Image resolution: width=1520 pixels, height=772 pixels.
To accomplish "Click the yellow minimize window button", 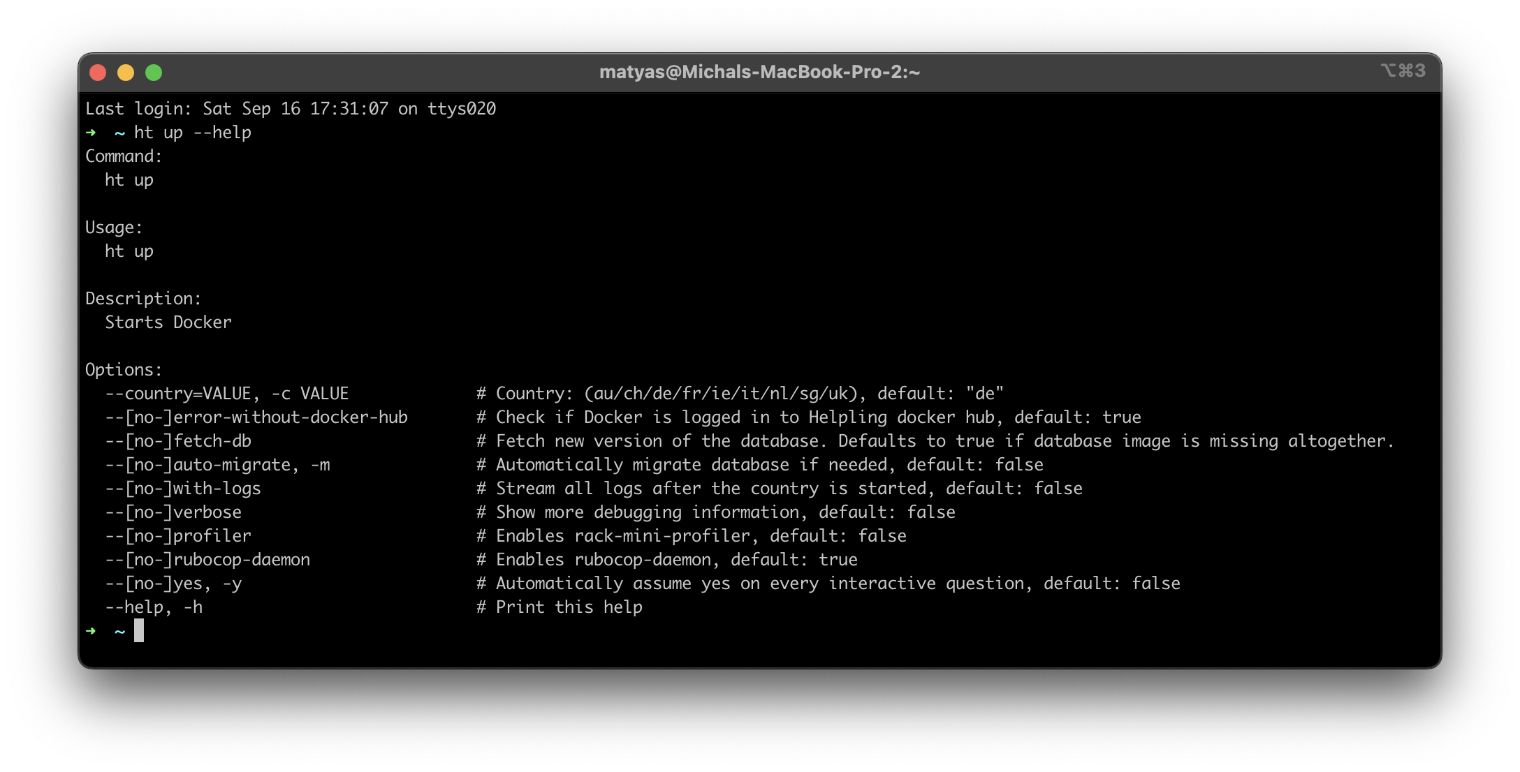I will coord(126,73).
